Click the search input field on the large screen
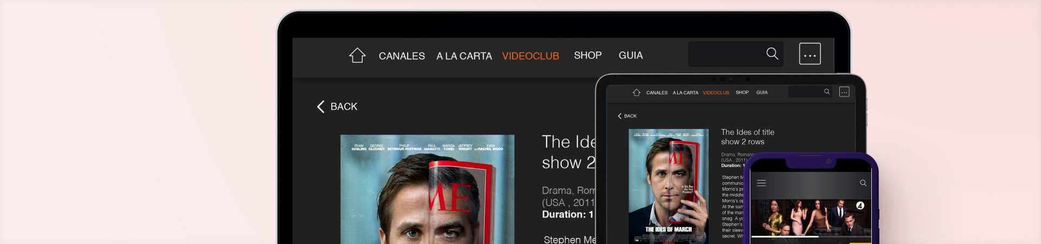The image size is (1041, 244). click(724, 54)
